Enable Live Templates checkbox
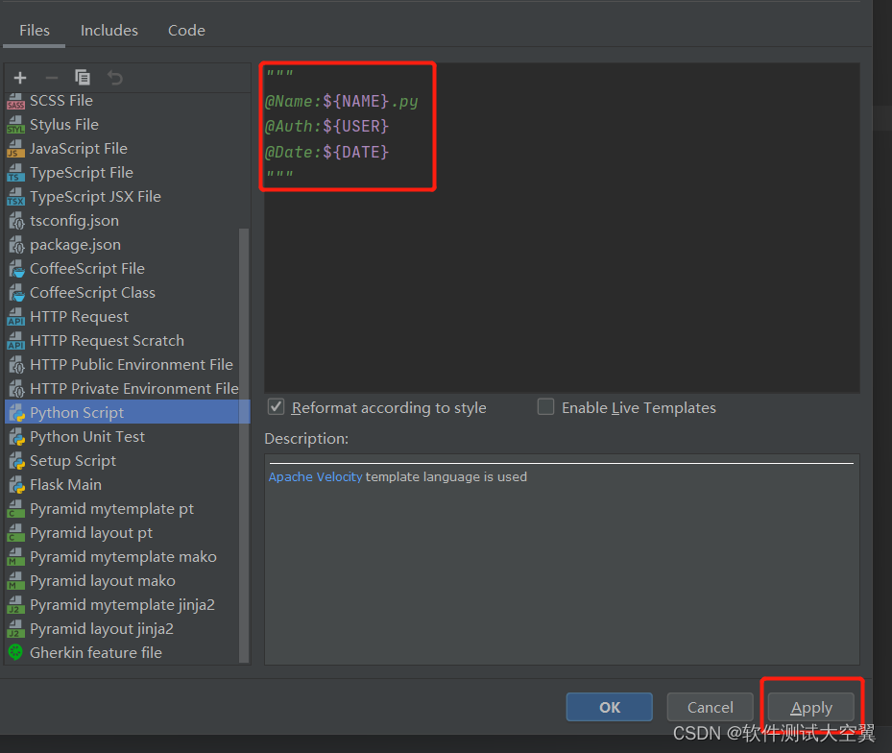 coord(546,407)
